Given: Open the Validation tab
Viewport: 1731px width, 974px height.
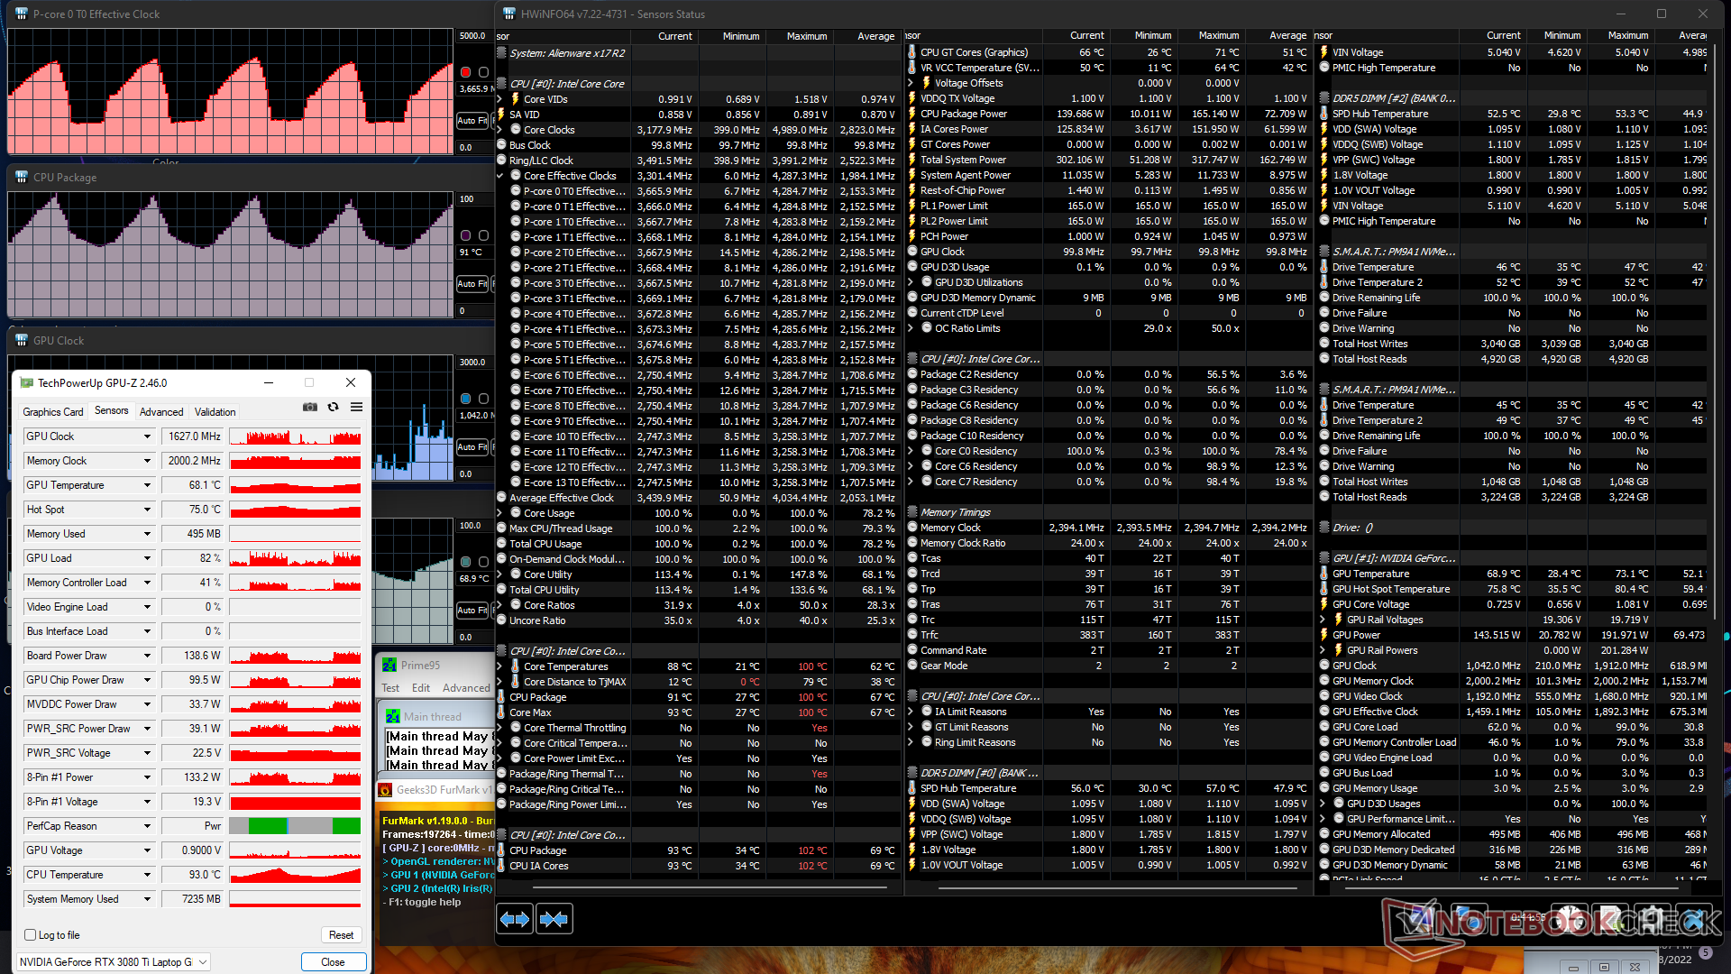Looking at the screenshot, I should coord(215,411).
